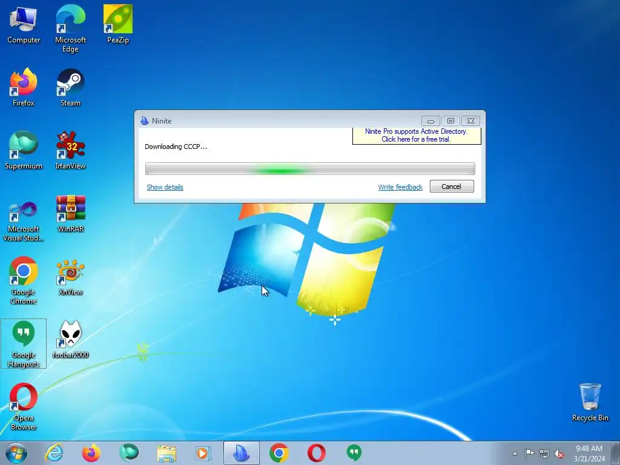Select the Google Chrome desktop shortcut
Image resolution: width=620 pixels, height=465 pixels.
click(24, 281)
